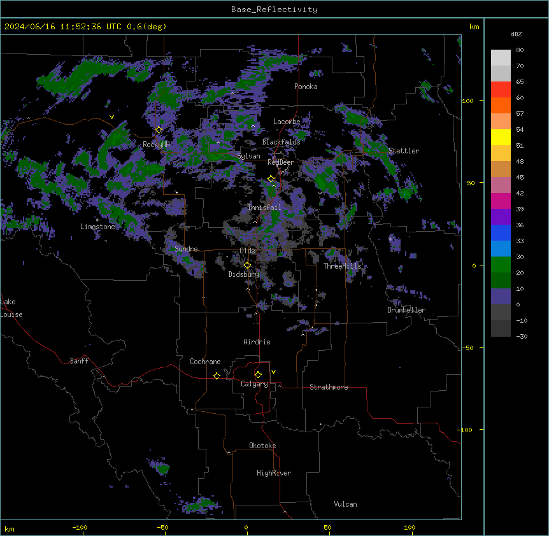Select the 51 dBZ yellow color swatch
The image size is (549, 536).
pos(501,137)
